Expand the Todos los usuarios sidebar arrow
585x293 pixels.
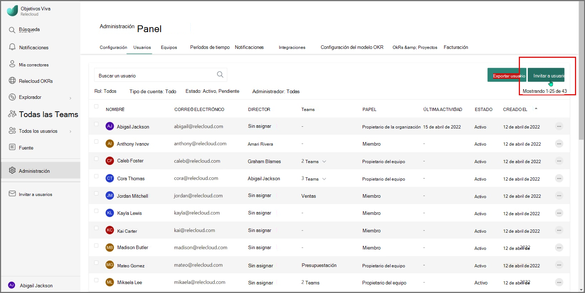point(70,131)
